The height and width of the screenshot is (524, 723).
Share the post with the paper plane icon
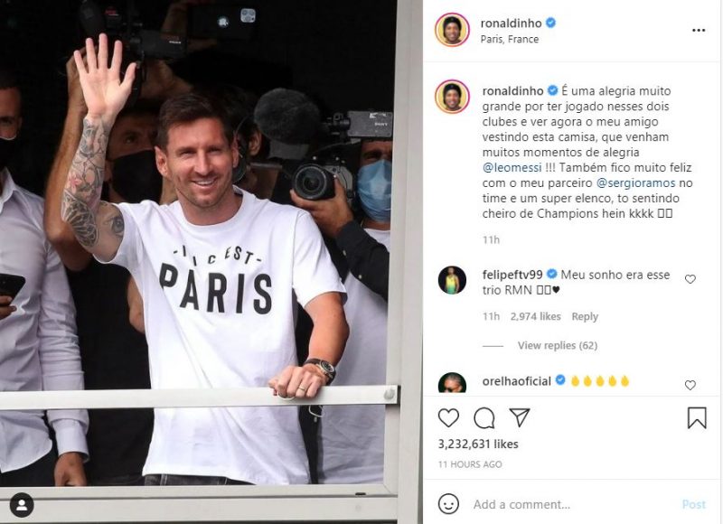tap(520, 417)
